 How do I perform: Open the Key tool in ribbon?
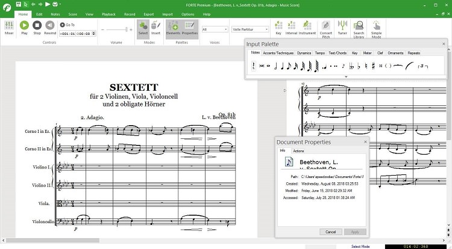[278, 28]
